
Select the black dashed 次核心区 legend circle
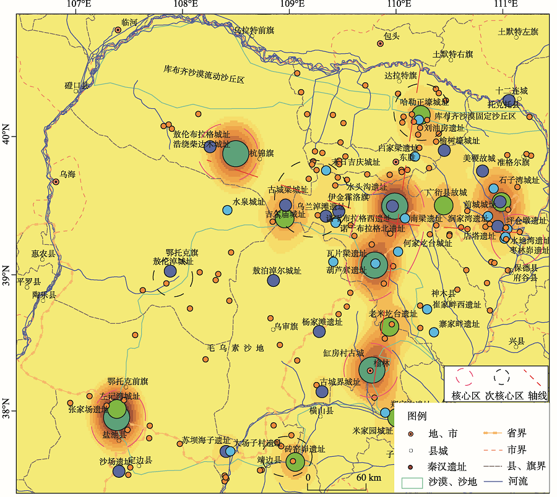pos(501,378)
